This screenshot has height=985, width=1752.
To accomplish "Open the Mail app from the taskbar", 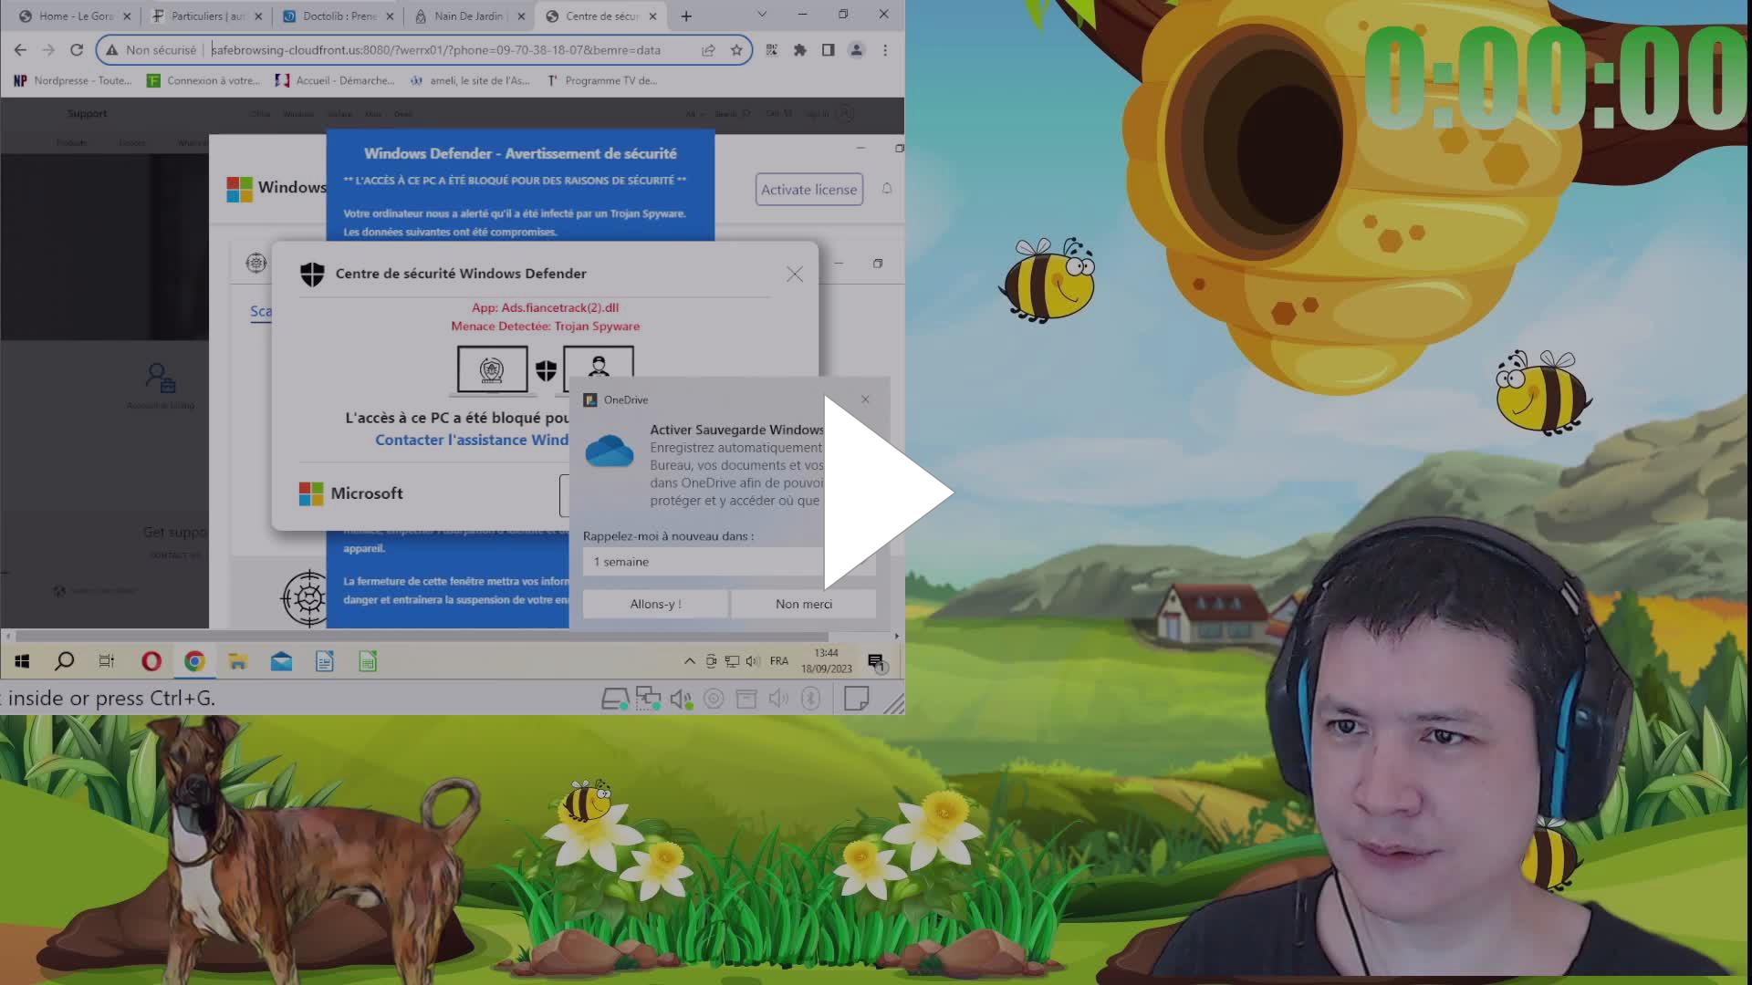I will click(281, 660).
